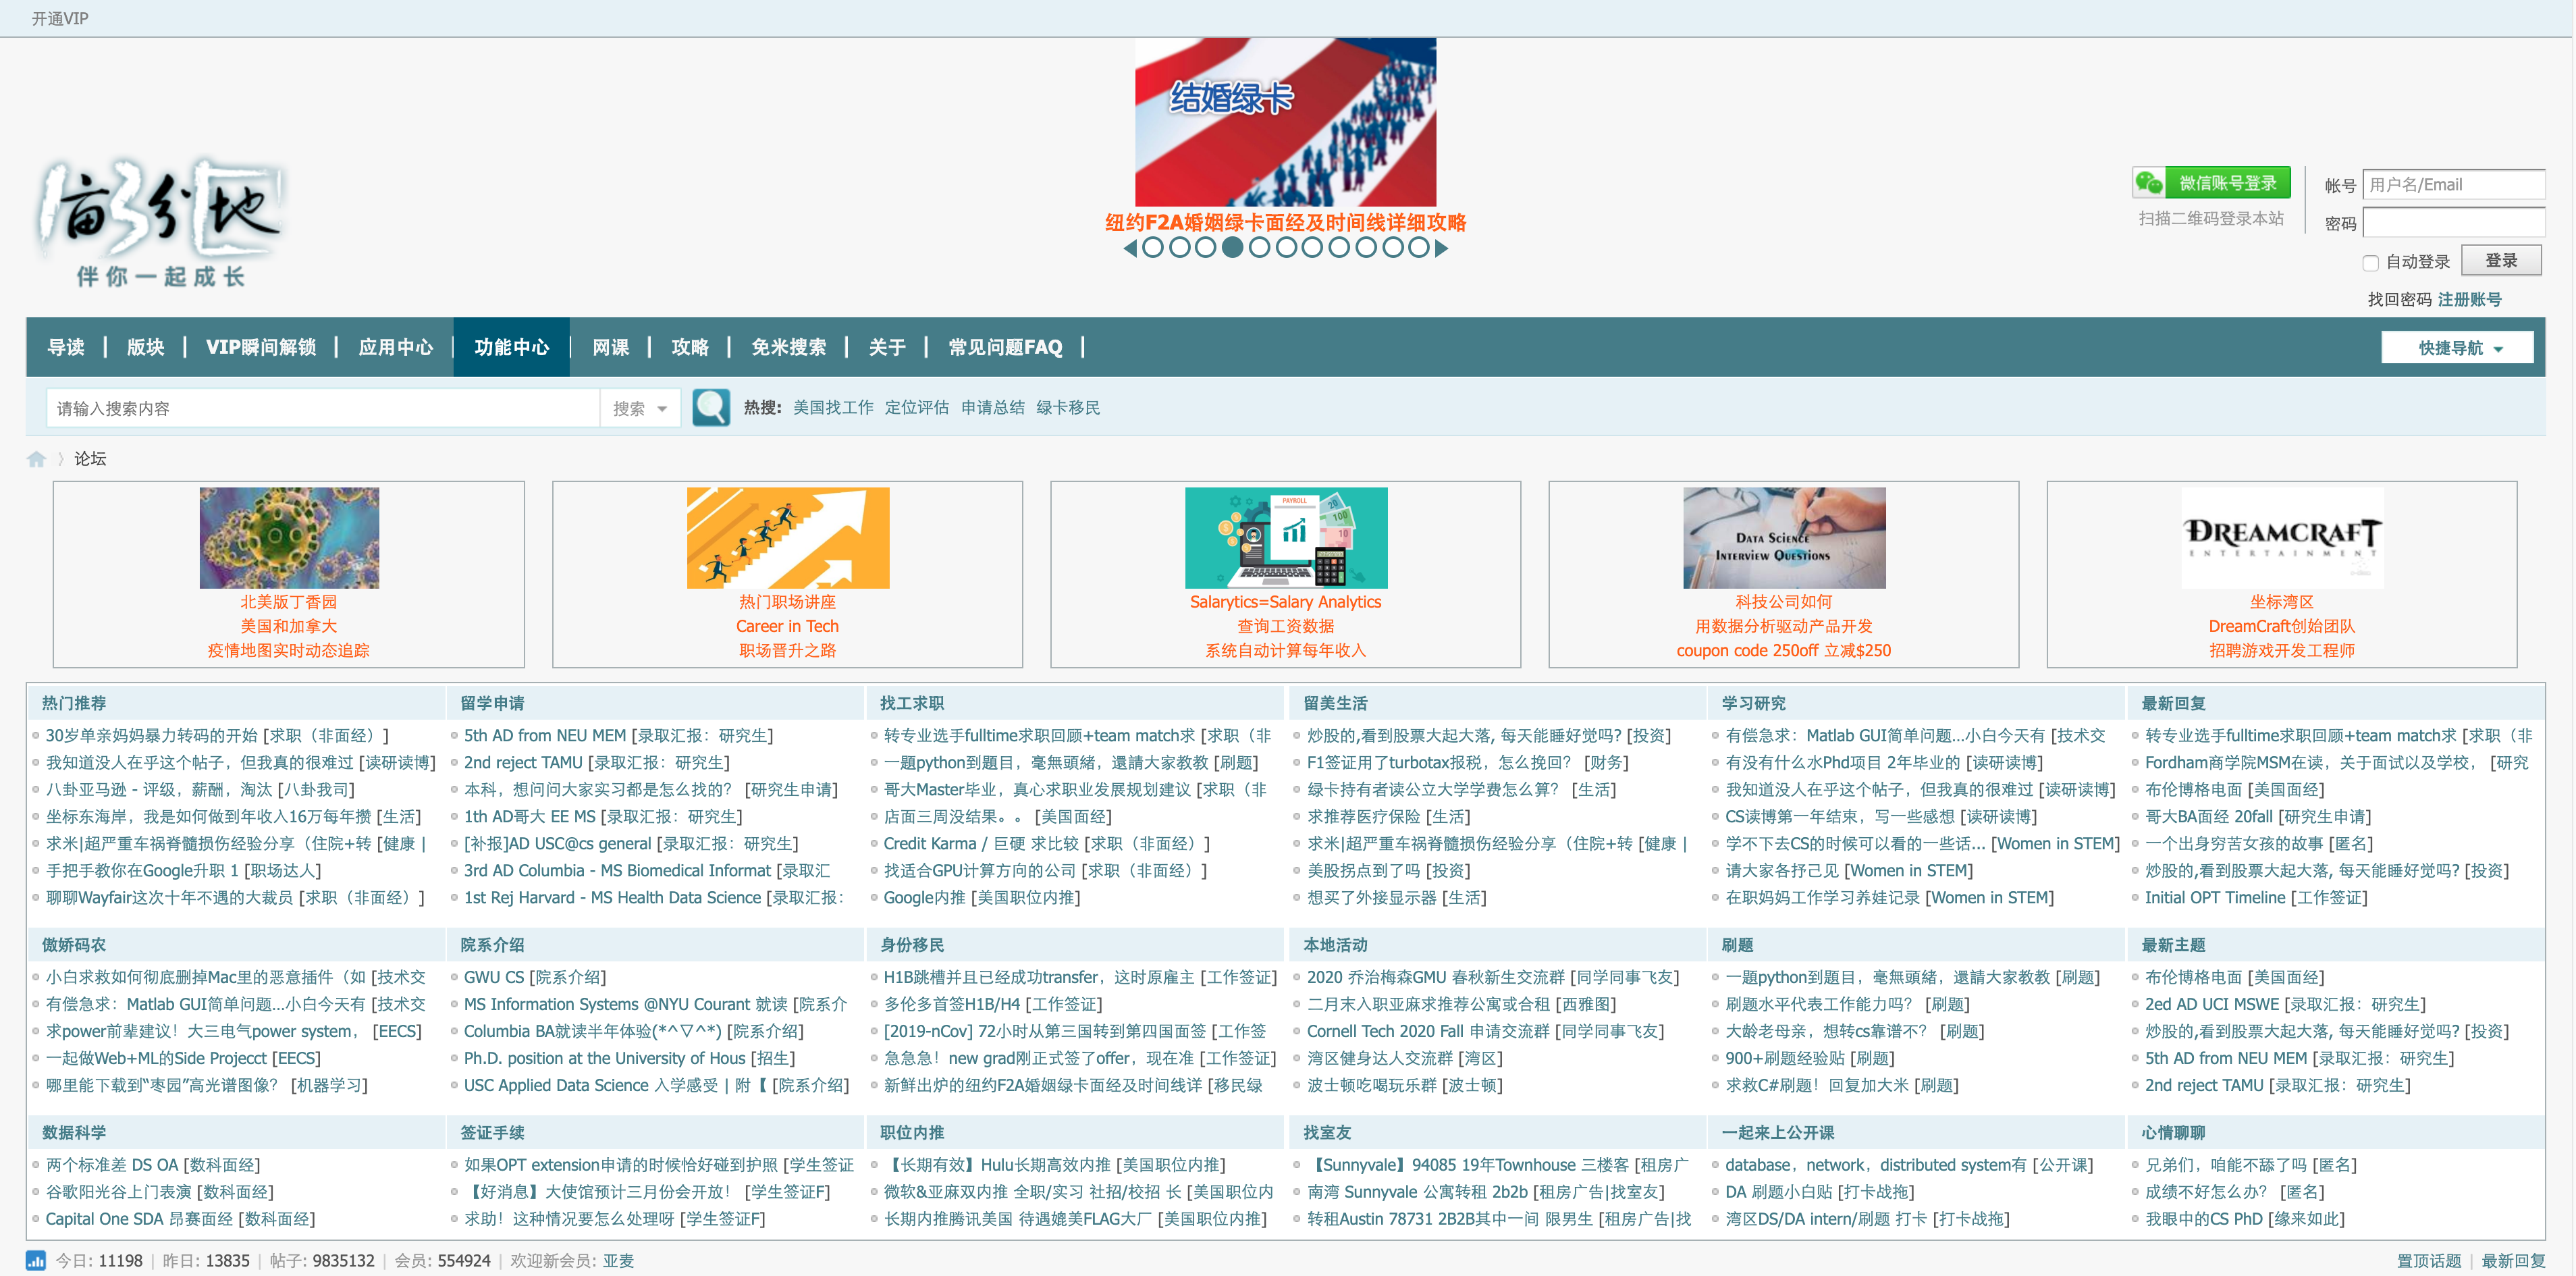Click the magnifier search icon button

[711, 408]
